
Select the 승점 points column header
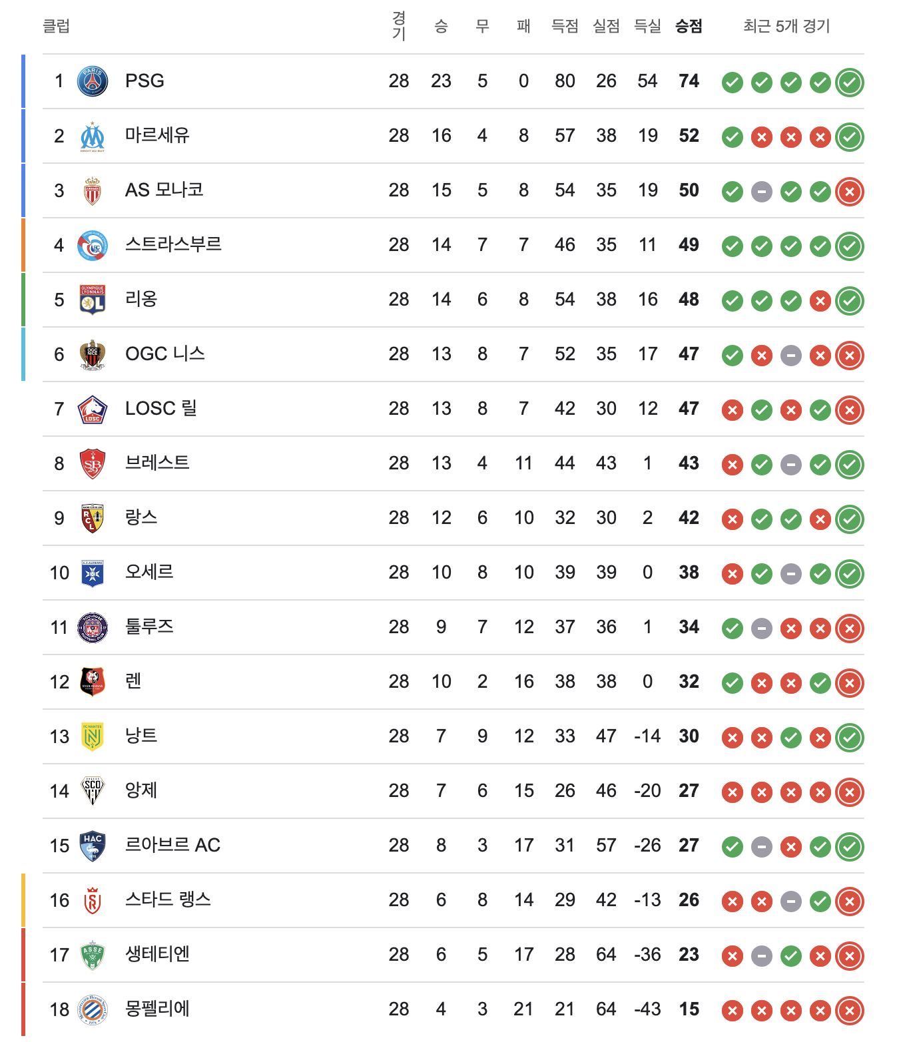689,26
